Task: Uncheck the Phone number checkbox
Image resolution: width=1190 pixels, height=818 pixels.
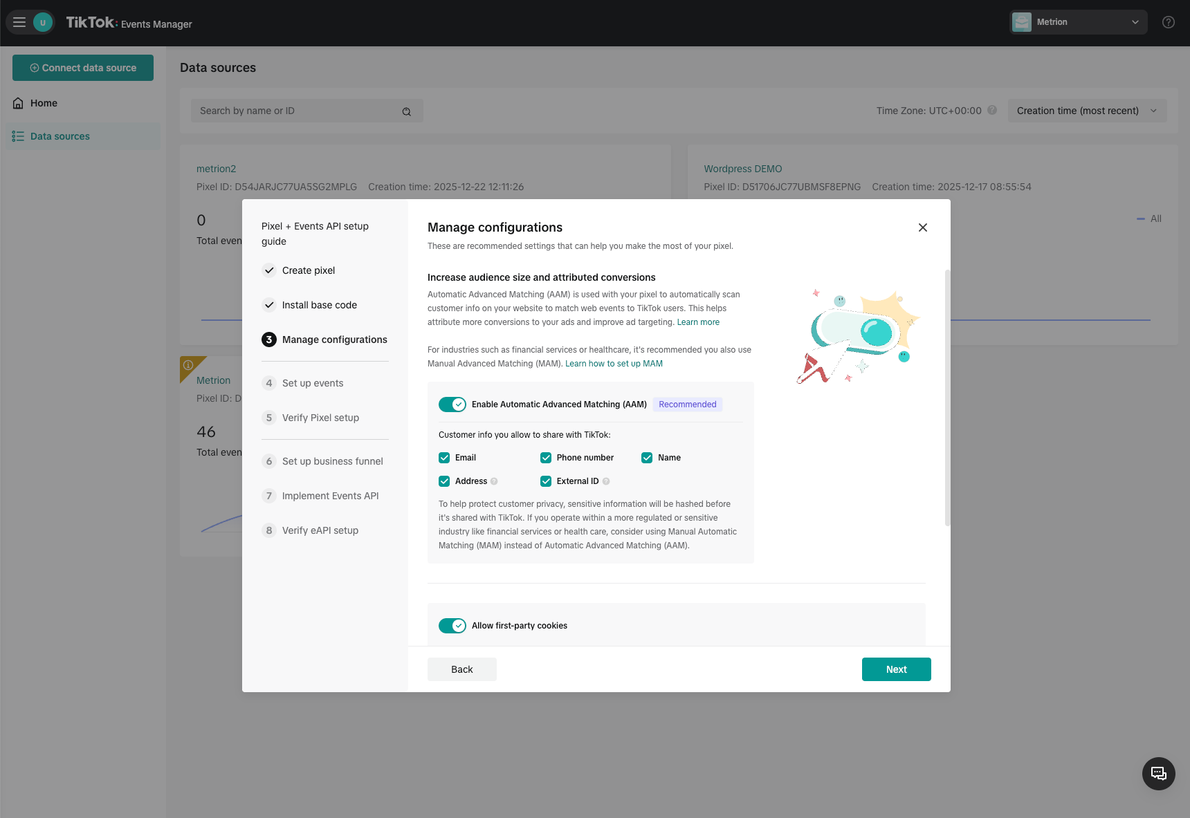Action: [546, 458]
